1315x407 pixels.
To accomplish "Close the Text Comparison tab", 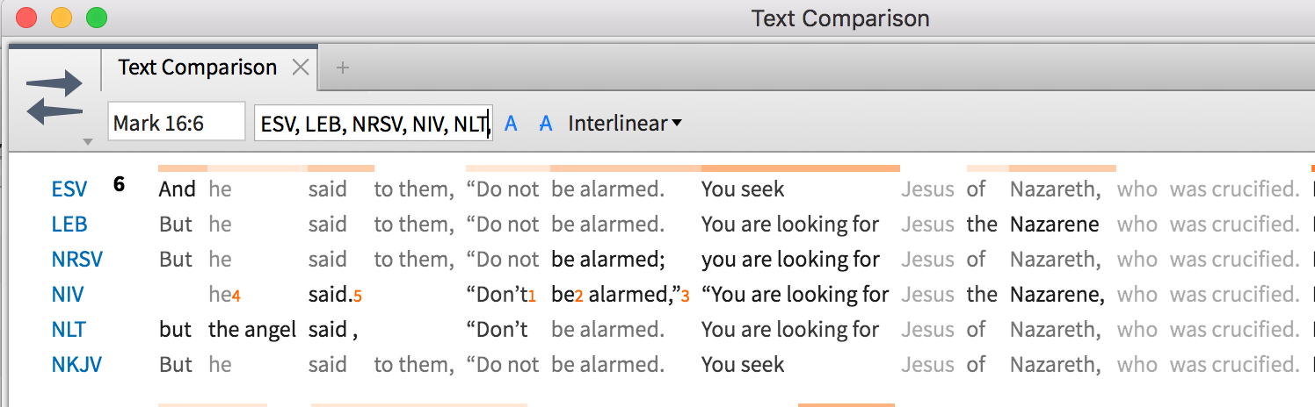I will point(301,68).
